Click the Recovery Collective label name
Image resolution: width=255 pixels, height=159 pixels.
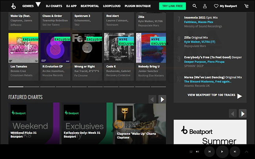point(118,75)
